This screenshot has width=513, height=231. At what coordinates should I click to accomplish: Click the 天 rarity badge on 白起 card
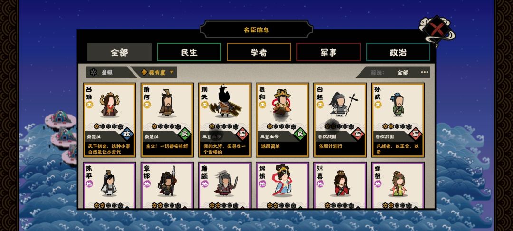pos(320,105)
